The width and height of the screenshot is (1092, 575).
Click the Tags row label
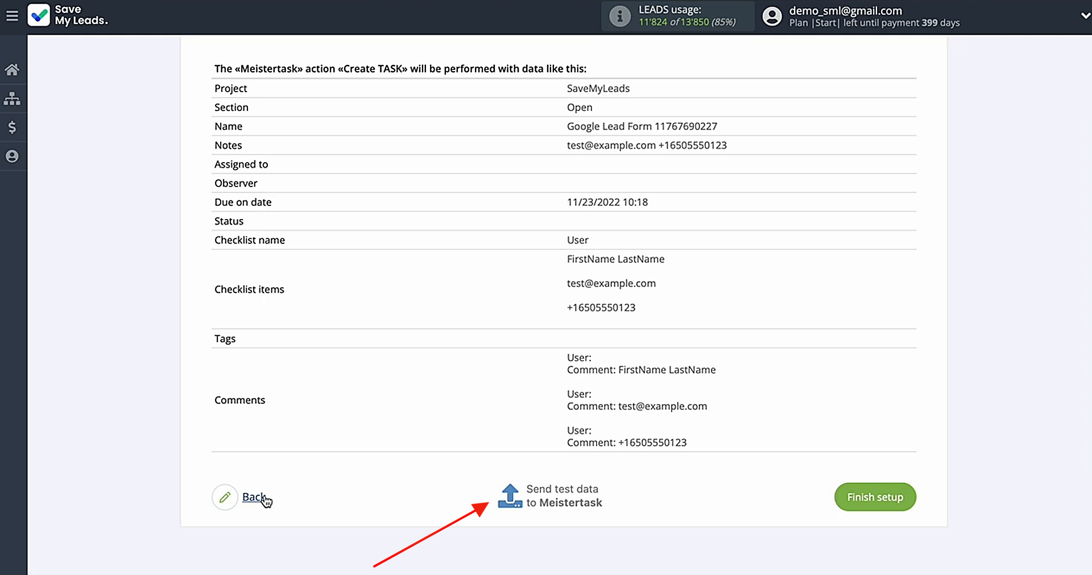coord(225,339)
